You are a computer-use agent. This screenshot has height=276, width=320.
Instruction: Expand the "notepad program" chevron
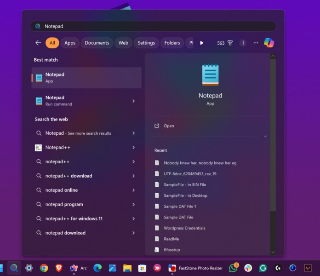point(133,204)
